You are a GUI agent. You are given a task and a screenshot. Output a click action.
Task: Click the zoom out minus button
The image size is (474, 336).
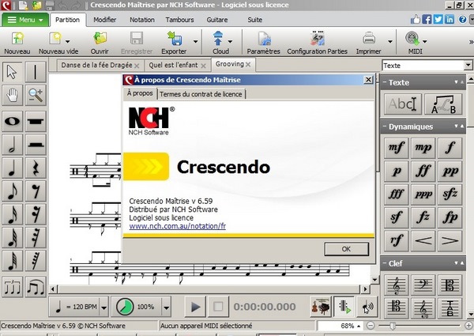[371, 326]
